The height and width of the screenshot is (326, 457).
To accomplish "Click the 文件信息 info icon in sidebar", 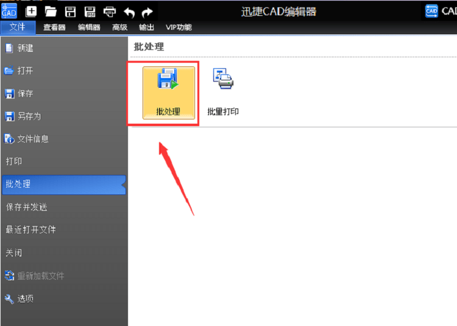I will [9, 139].
